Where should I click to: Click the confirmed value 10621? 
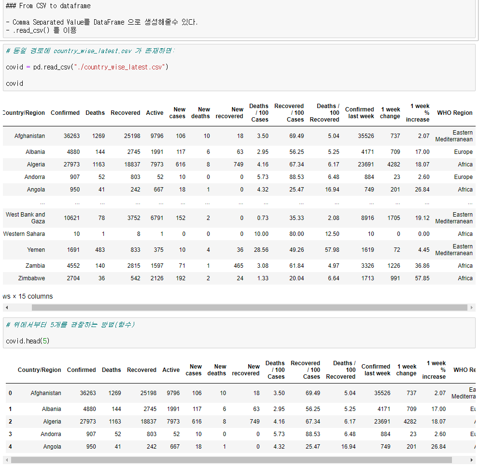point(71,218)
